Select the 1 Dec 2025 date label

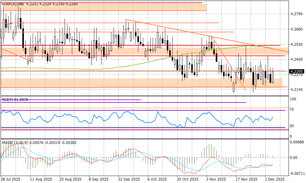click(275, 179)
